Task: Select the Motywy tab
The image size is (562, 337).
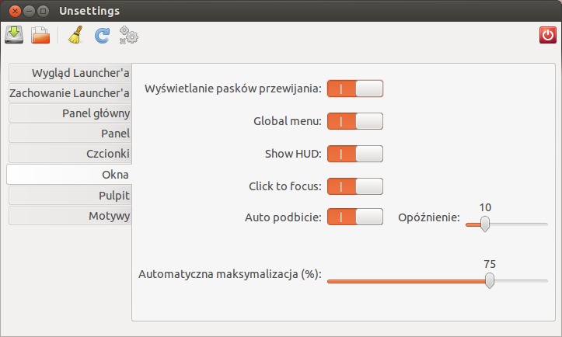Action: [x=70, y=216]
